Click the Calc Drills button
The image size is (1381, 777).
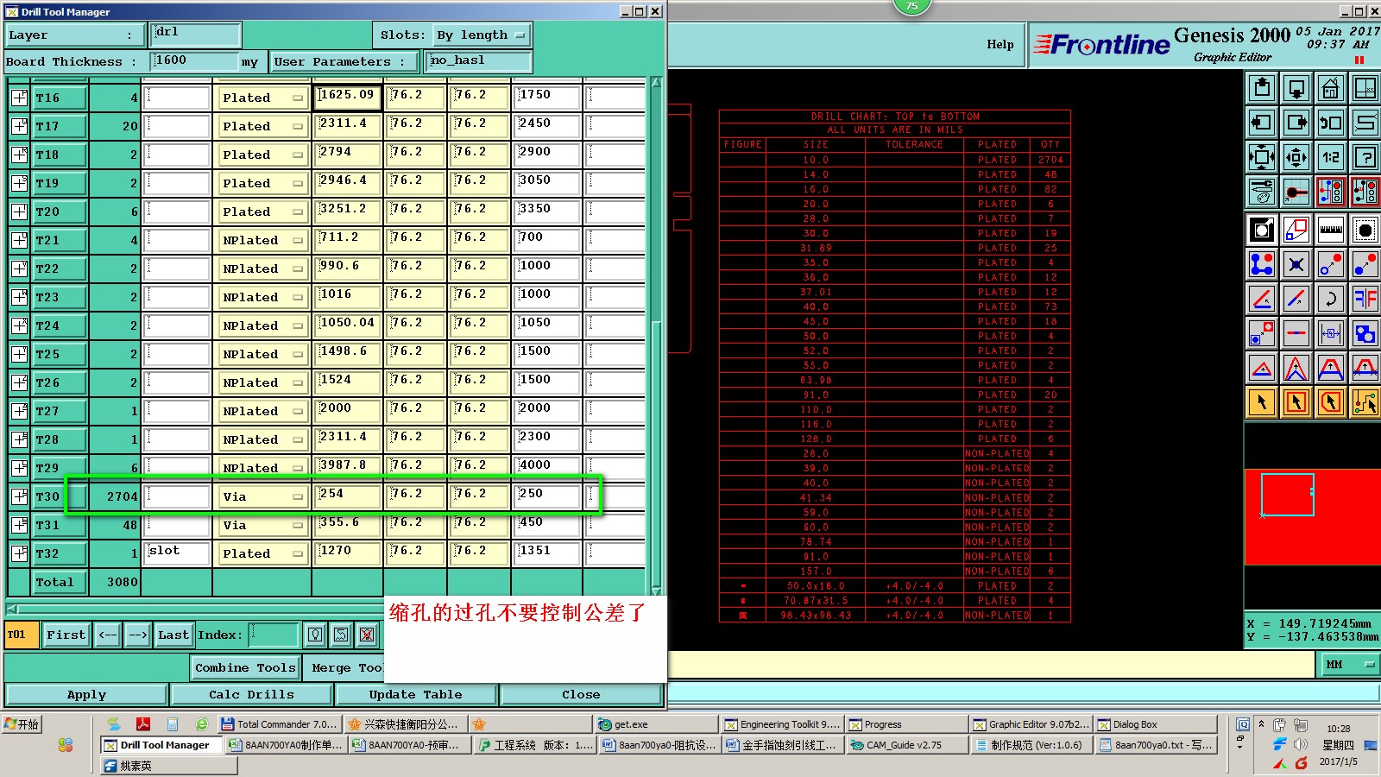(x=251, y=694)
